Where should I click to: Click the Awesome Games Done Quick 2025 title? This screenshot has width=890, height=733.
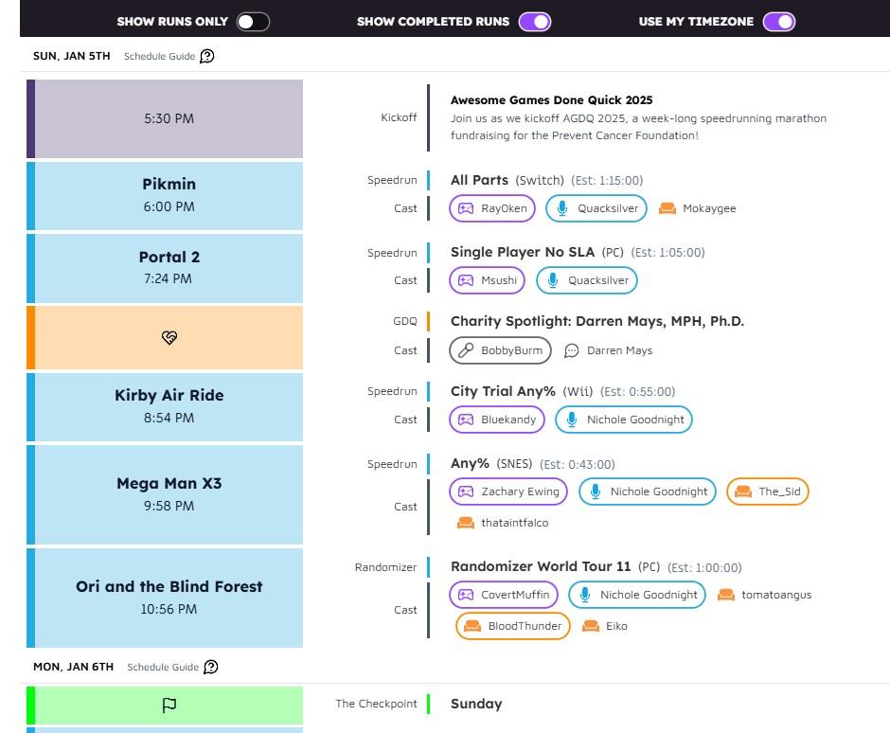coord(552,100)
